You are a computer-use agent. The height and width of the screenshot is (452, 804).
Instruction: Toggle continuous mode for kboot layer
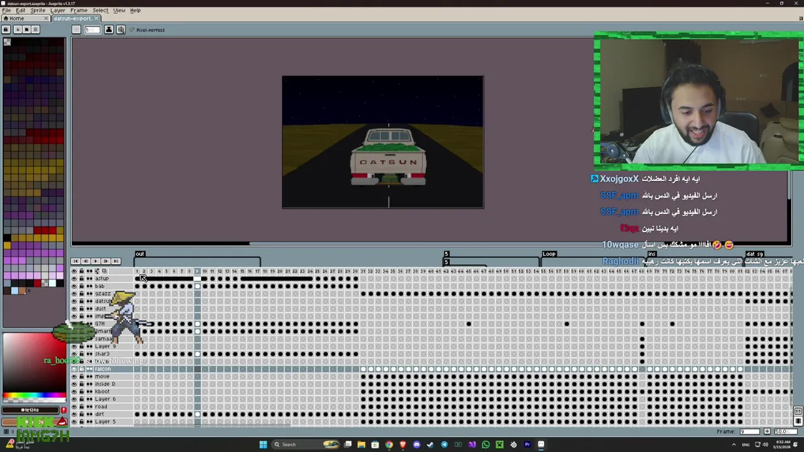(89, 392)
